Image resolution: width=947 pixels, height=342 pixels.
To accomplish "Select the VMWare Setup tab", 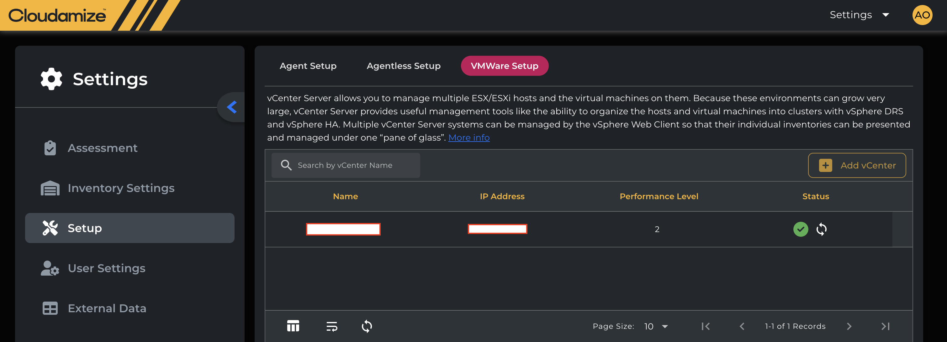I will click(504, 66).
